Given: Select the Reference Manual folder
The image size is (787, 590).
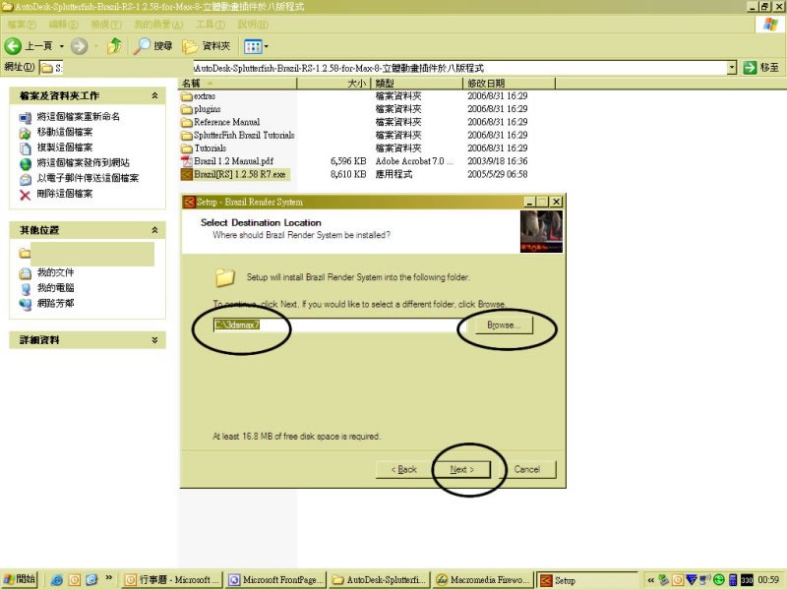Looking at the screenshot, I should 220,122.
